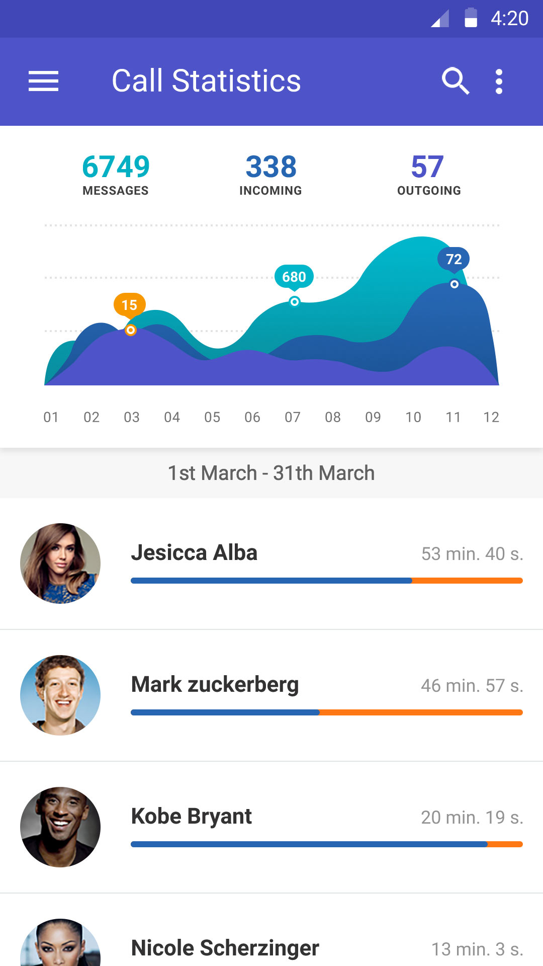Open the hamburger navigation menu
This screenshot has width=543, height=966.
43,81
